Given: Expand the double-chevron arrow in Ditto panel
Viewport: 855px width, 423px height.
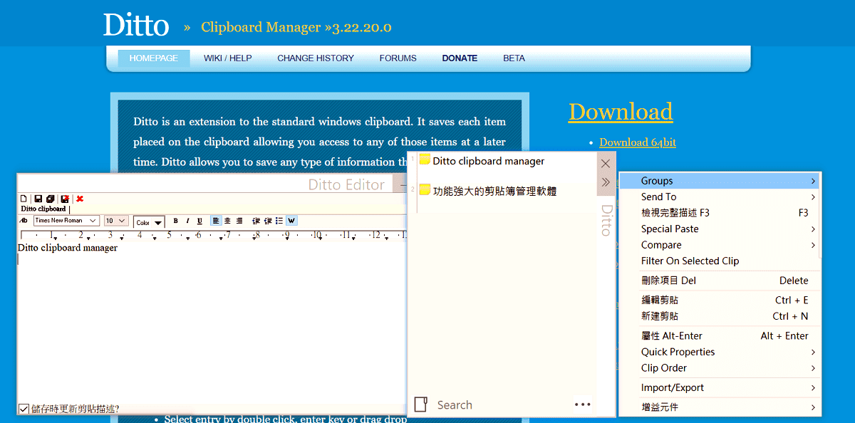Looking at the screenshot, I should point(606,182).
